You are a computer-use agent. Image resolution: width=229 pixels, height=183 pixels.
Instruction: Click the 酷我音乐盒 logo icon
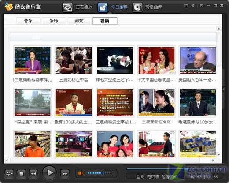click(9, 7)
